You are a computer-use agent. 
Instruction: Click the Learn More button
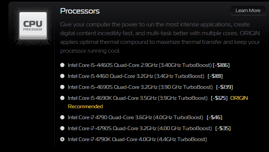[248, 10]
